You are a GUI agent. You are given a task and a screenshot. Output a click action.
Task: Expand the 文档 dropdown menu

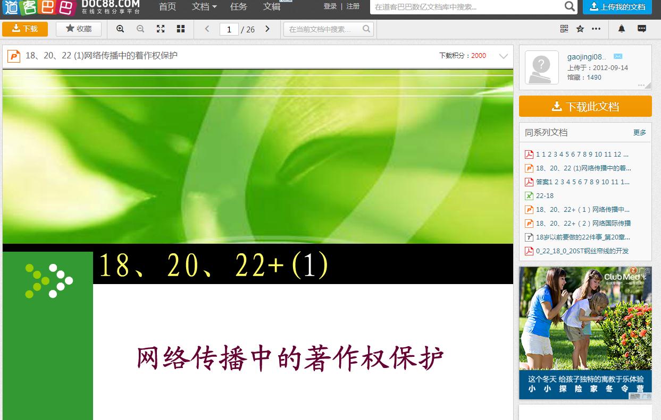point(204,7)
